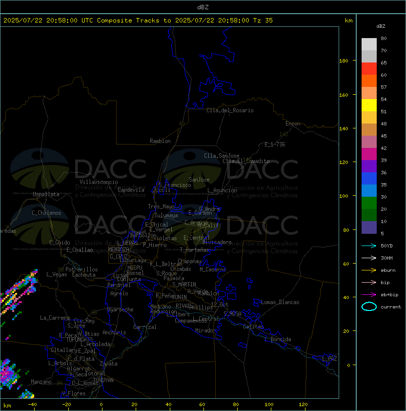Click the white 30HM arrow in legend
Screen dimensions: 406x411
pos(369,258)
